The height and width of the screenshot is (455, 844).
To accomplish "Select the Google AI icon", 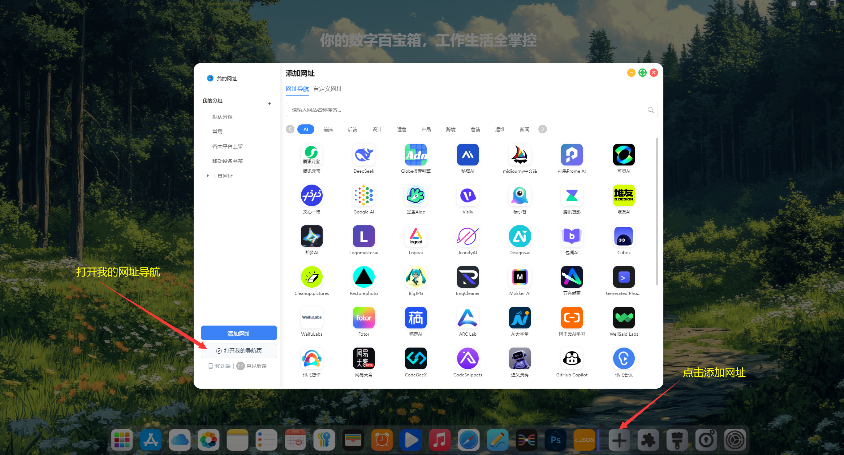I will 363,195.
